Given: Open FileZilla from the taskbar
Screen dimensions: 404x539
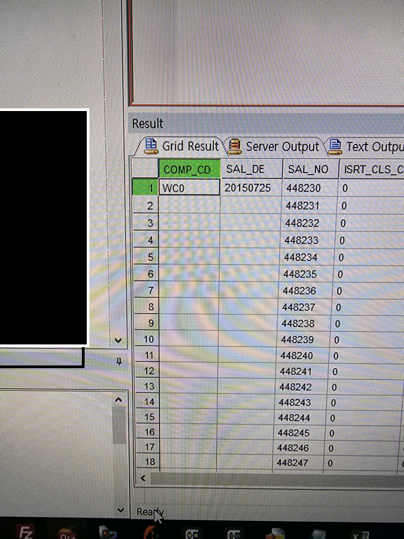Looking at the screenshot, I should (26, 531).
